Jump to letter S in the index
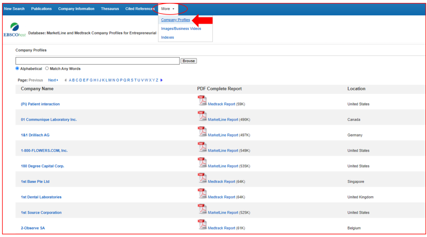Screen dimensions: 427x237 132,80
